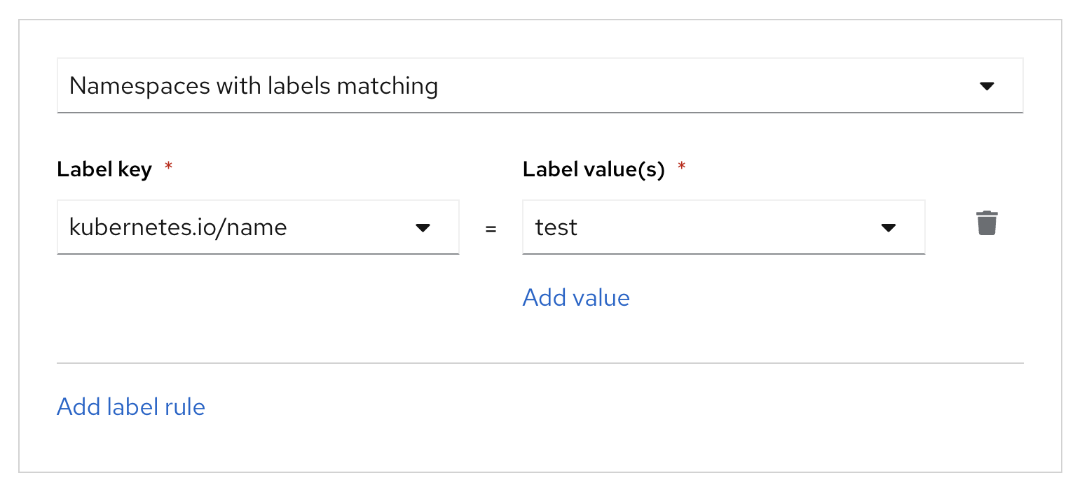Add another value via 'Add value' link
The width and height of the screenshot is (1082, 487).
576,297
